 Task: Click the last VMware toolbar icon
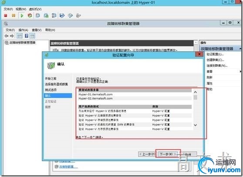click(x=78, y=16)
